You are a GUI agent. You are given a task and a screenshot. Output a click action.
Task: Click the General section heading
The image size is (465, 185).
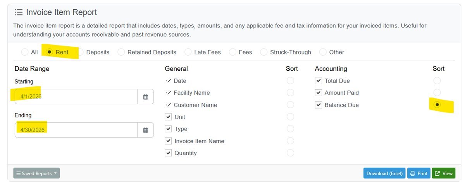point(176,69)
